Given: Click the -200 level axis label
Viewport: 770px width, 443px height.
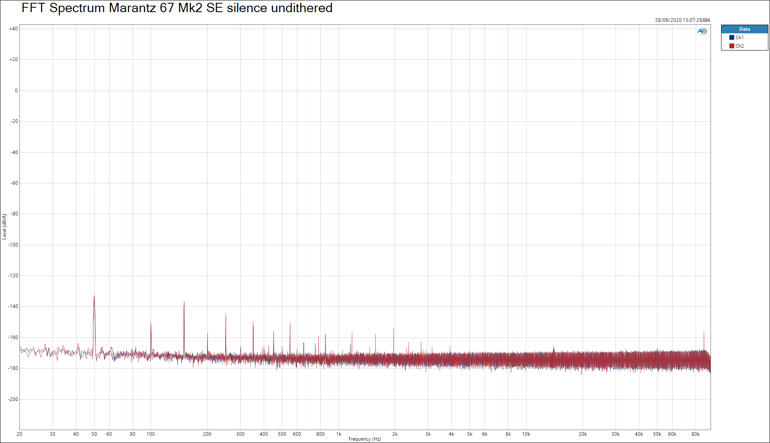Looking at the screenshot, I should tap(13, 399).
